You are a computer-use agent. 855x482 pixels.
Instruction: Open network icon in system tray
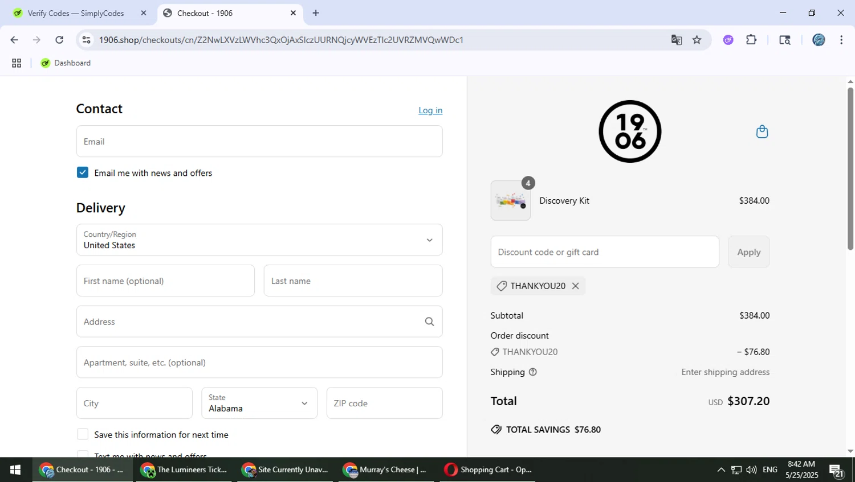point(736,469)
